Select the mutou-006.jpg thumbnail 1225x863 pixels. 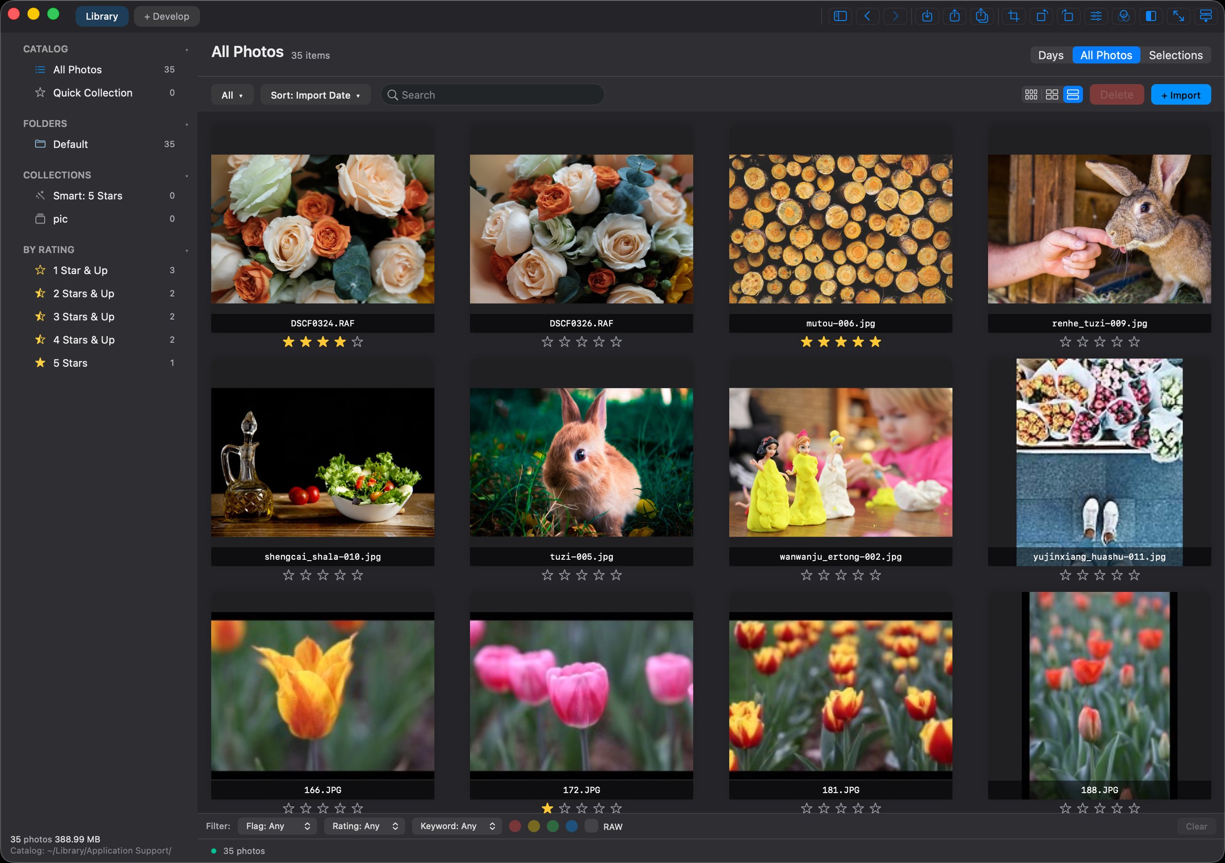point(840,229)
